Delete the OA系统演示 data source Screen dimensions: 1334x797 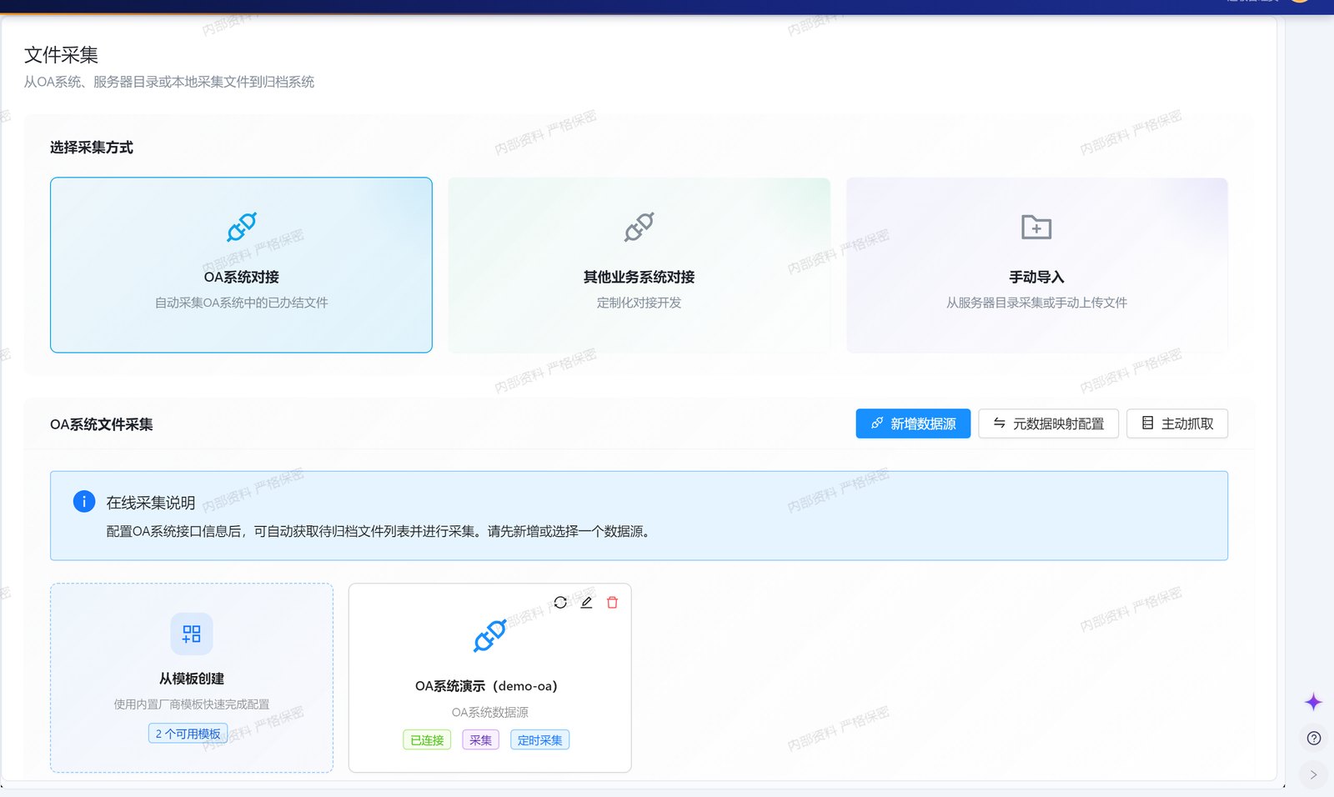612,603
